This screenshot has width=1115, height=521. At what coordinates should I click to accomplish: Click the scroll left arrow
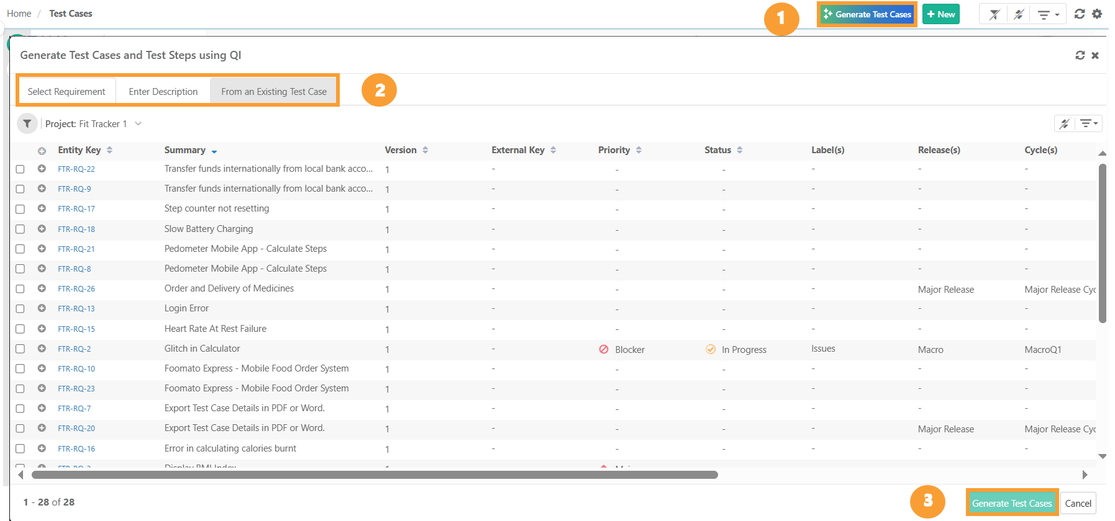coord(20,474)
